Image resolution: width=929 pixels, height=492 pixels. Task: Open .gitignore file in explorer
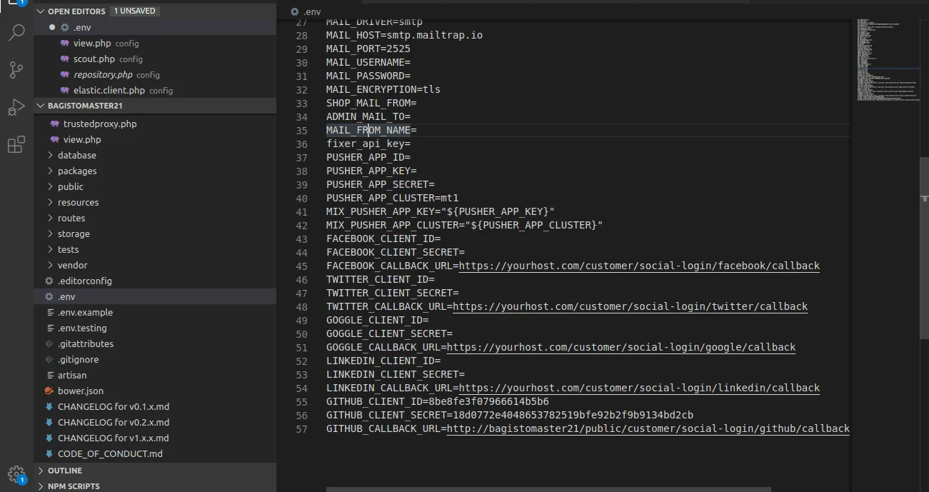click(78, 359)
